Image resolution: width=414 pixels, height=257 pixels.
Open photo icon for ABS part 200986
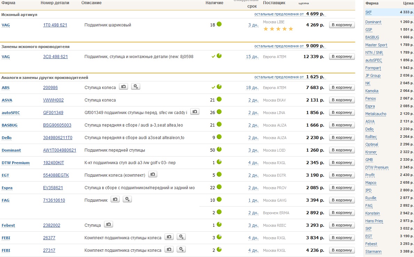pyautogui.click(x=124, y=87)
